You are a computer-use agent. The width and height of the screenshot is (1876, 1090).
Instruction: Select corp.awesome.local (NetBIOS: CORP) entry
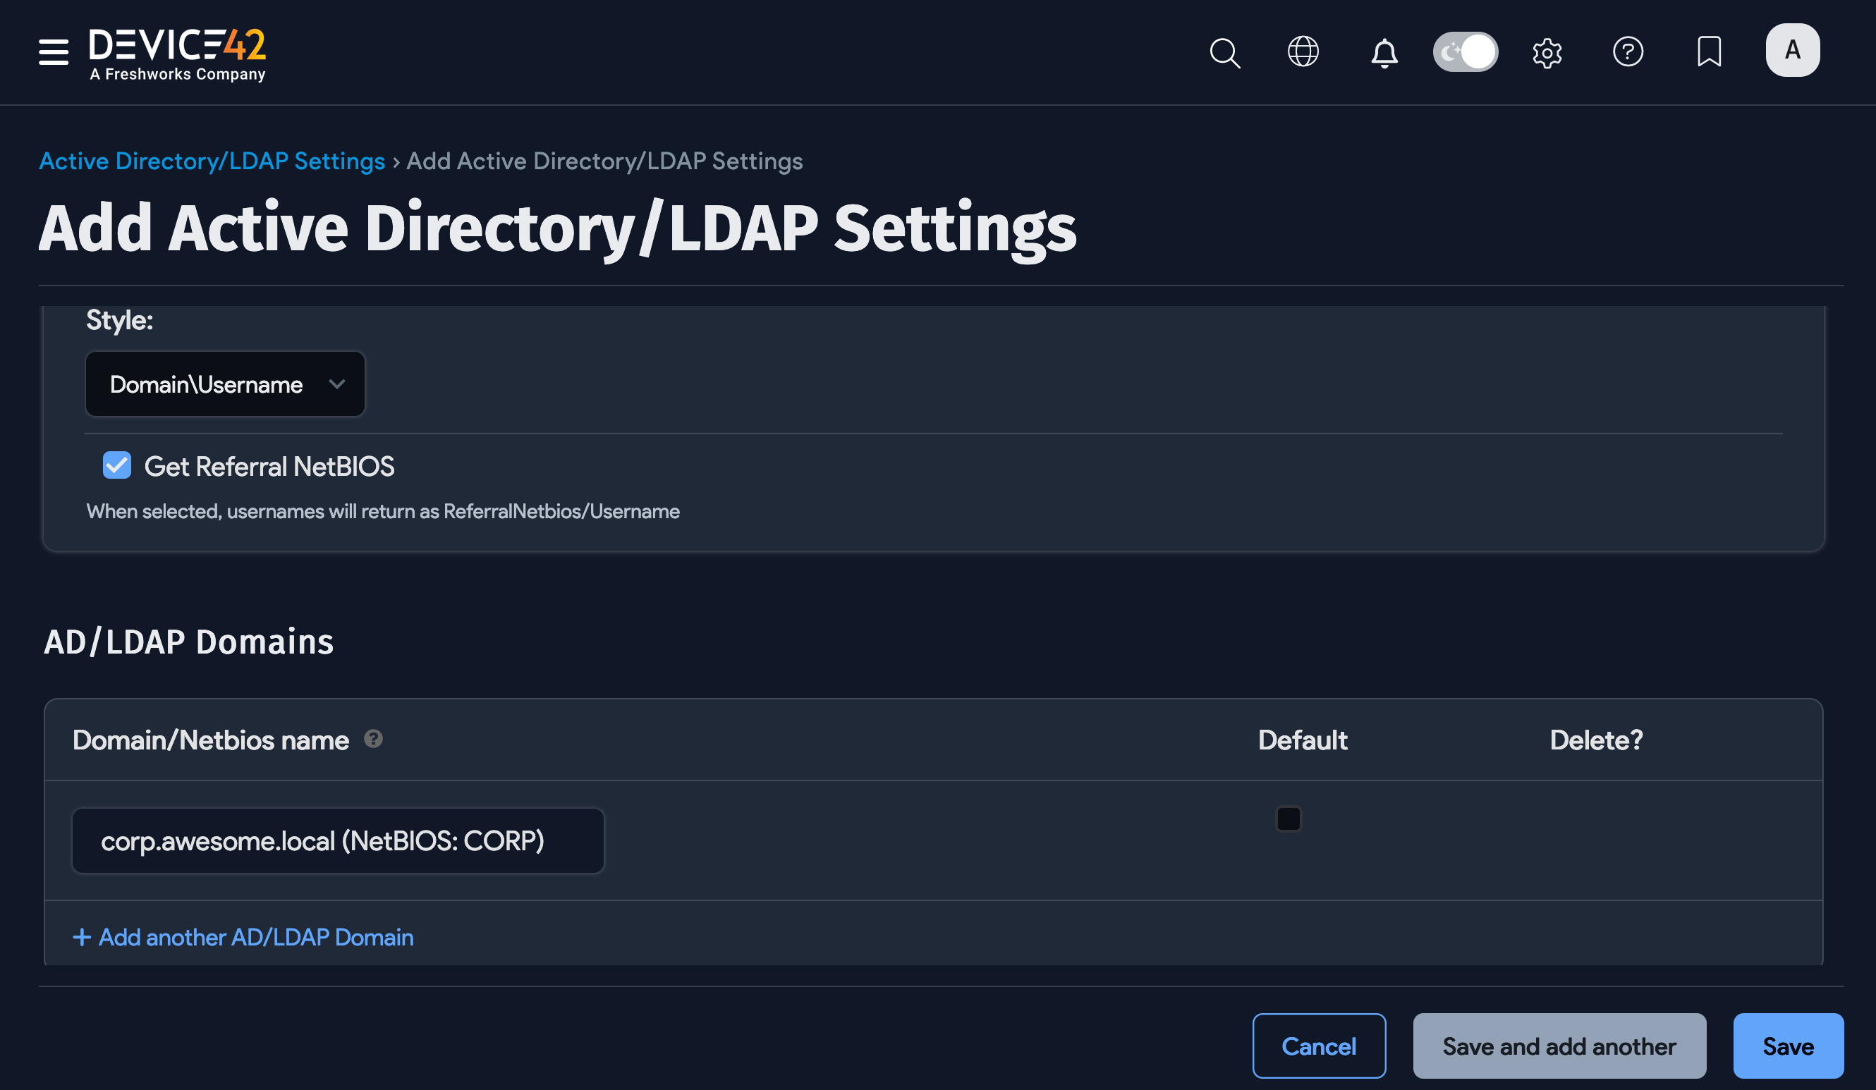coord(337,840)
